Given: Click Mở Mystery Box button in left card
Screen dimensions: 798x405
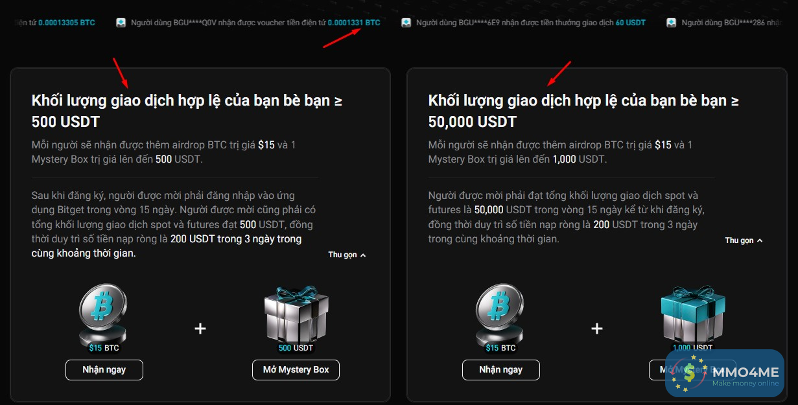Looking at the screenshot, I should coord(296,370).
